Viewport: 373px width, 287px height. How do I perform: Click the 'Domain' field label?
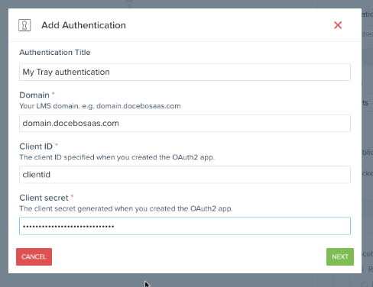point(34,95)
